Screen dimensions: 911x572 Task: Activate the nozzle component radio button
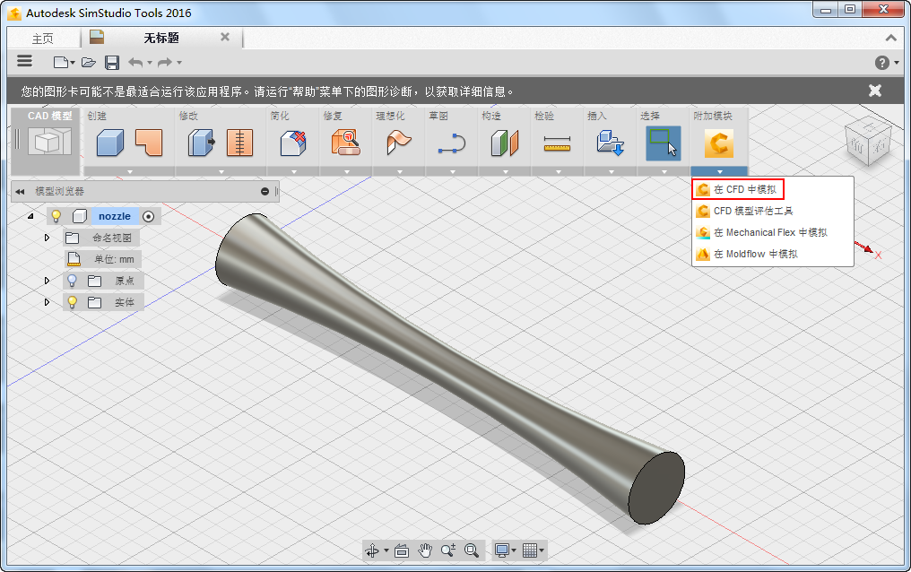tap(149, 217)
